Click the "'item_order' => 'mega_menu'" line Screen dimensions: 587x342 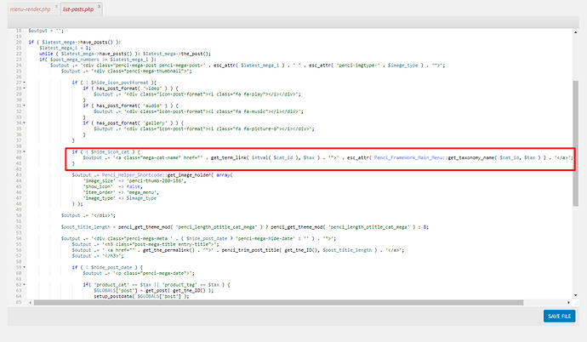121,192
